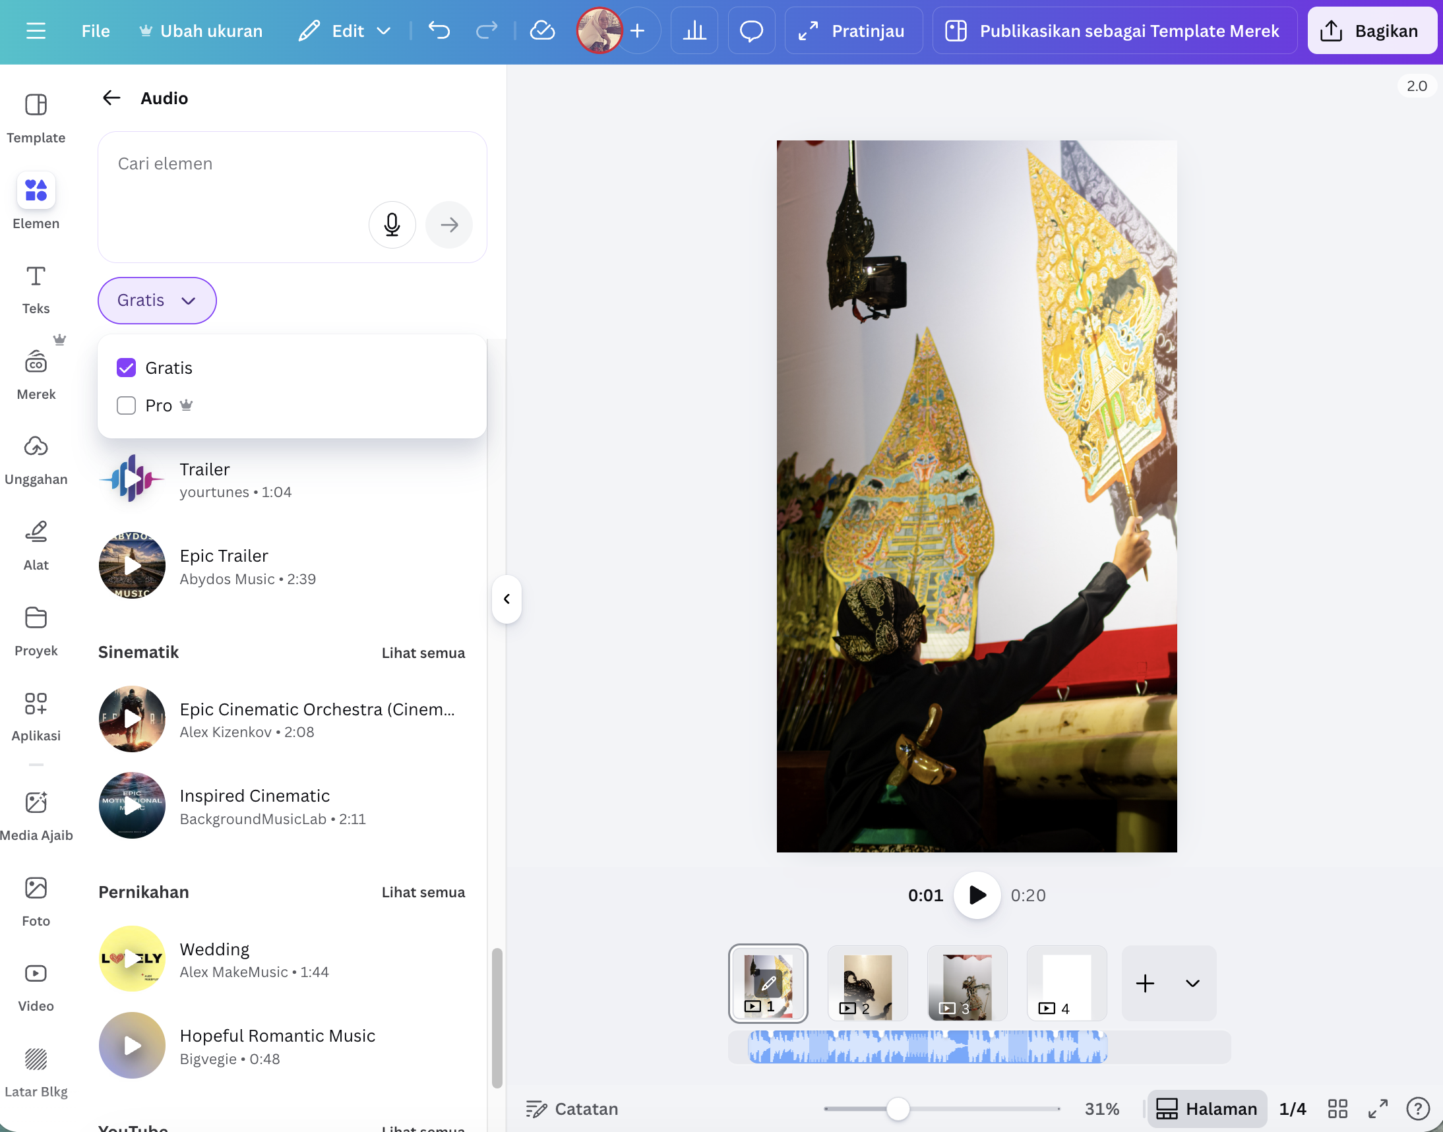Open the Alat tools panel
The width and height of the screenshot is (1443, 1132).
(36, 546)
